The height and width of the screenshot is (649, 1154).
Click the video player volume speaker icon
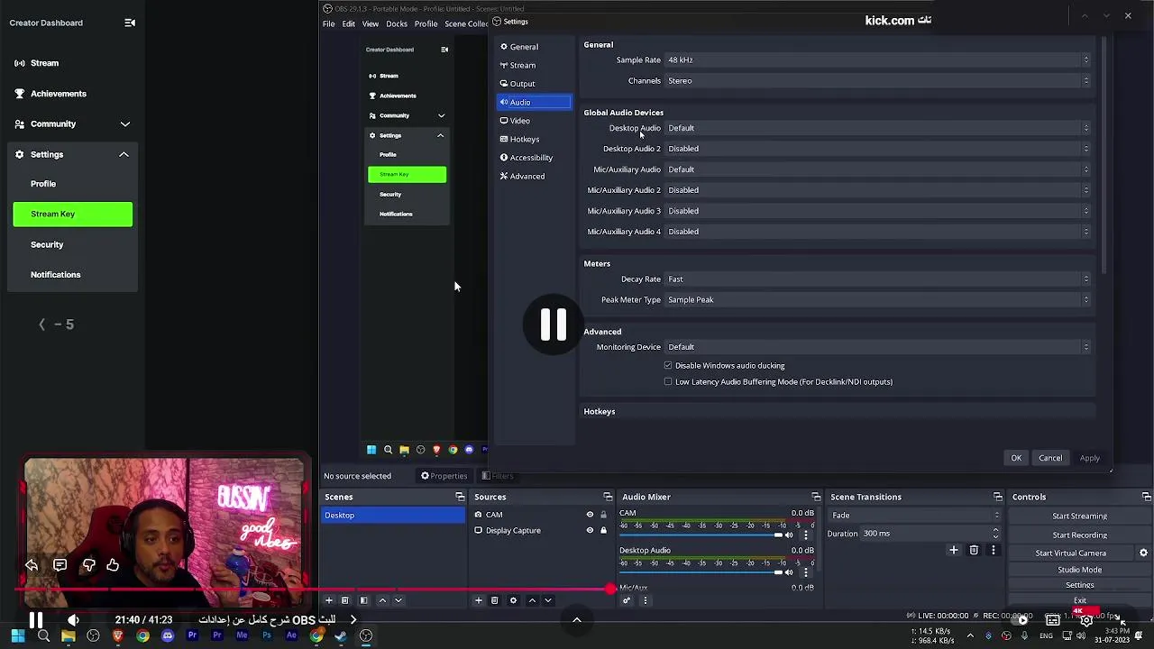point(73,620)
